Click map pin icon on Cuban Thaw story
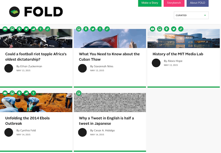The image size is (221, 153). tap(86, 29)
